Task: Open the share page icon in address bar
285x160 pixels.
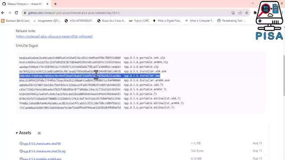Action: 240,13
